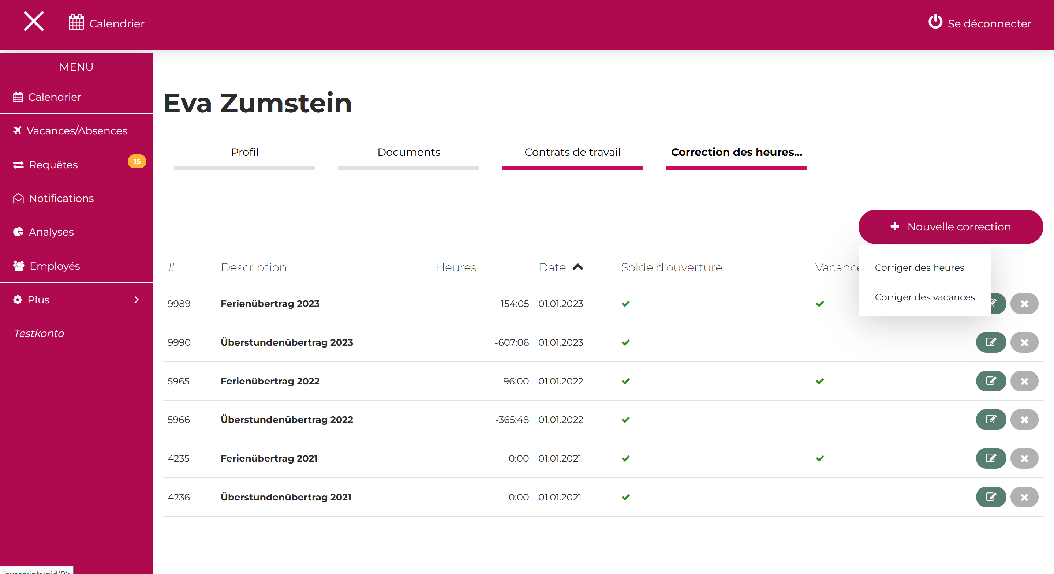
Task: Close the menu with the X icon
Action: point(34,21)
